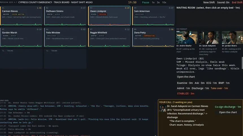Order ECG 1m
The image size is (243, 136).
(211, 83)
